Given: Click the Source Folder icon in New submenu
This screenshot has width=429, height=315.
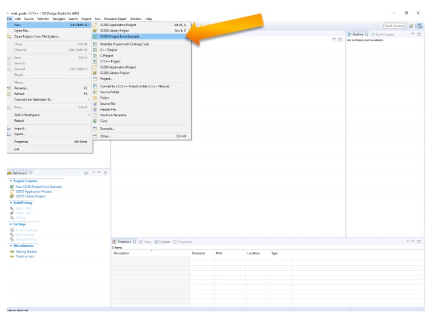Looking at the screenshot, I should coord(95,92).
